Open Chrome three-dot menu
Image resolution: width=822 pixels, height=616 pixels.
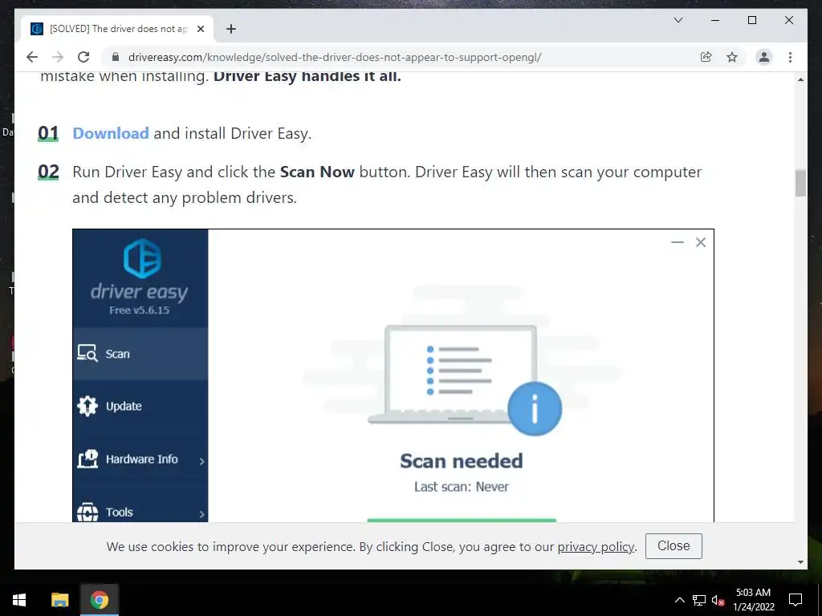point(790,57)
